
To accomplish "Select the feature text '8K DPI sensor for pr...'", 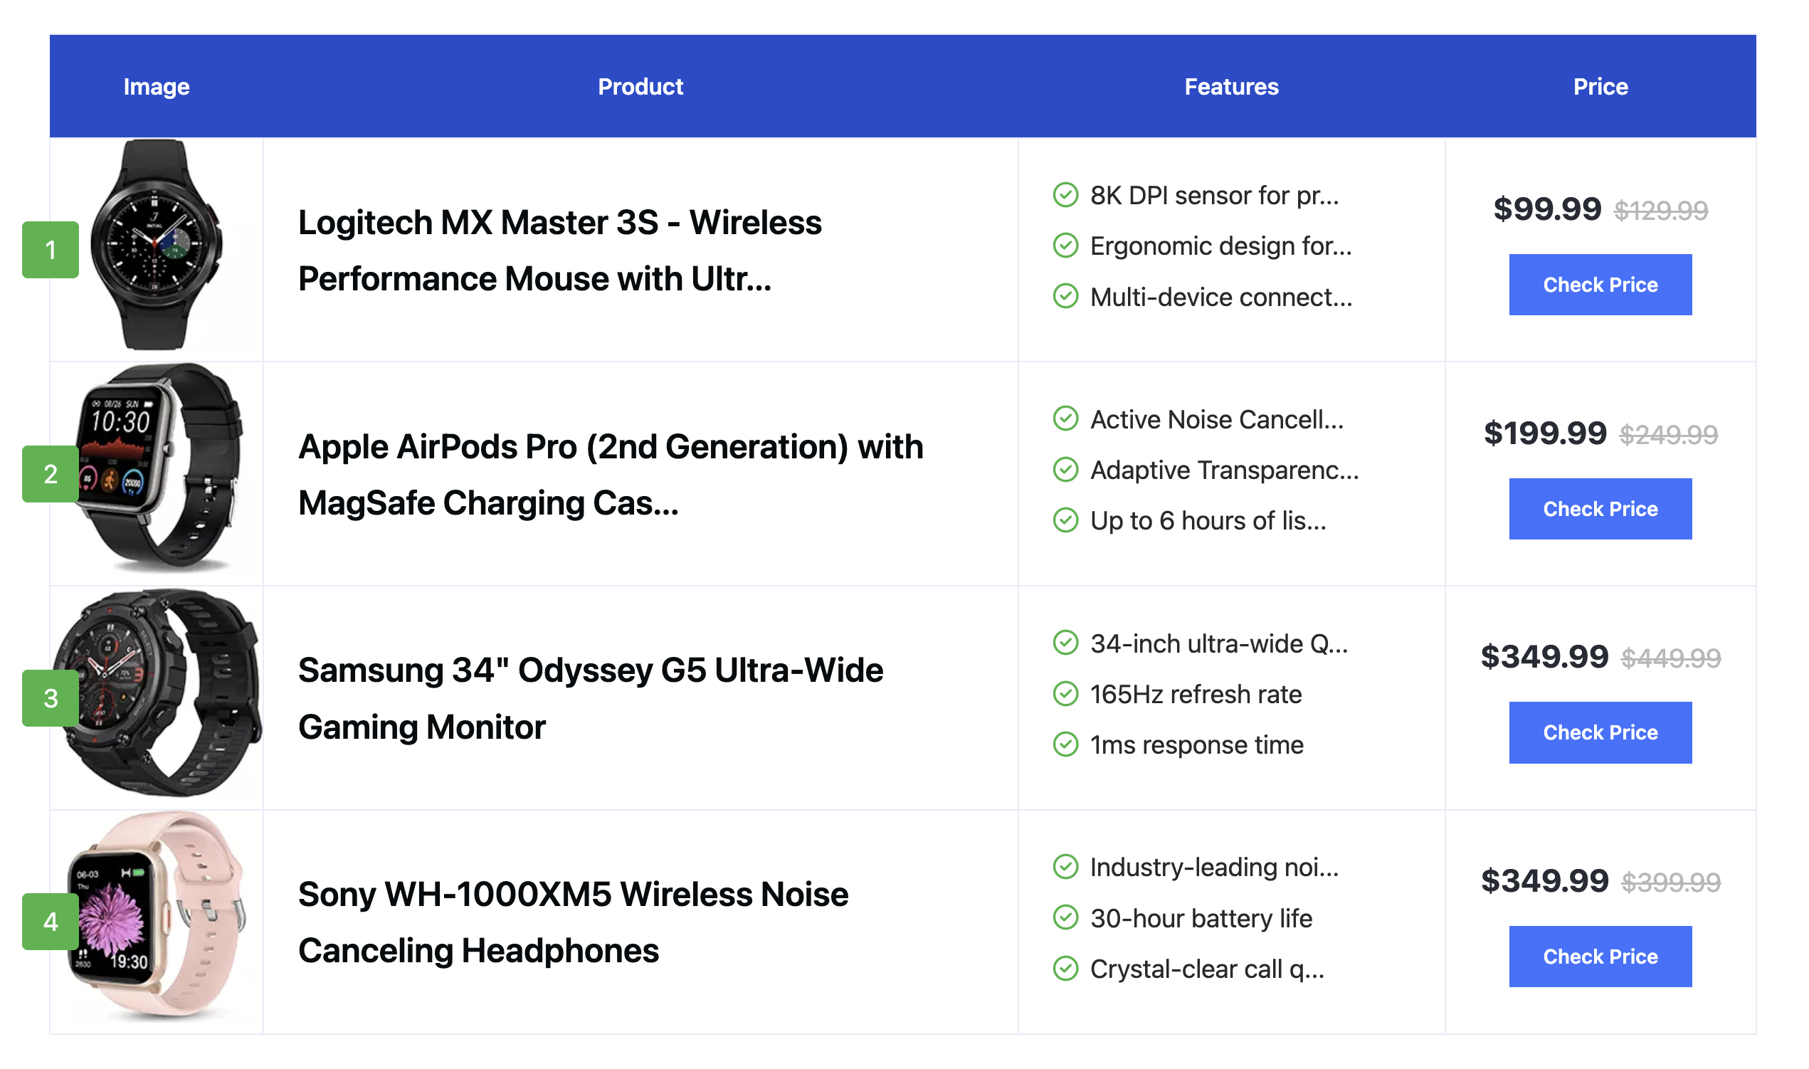I will point(1214,195).
